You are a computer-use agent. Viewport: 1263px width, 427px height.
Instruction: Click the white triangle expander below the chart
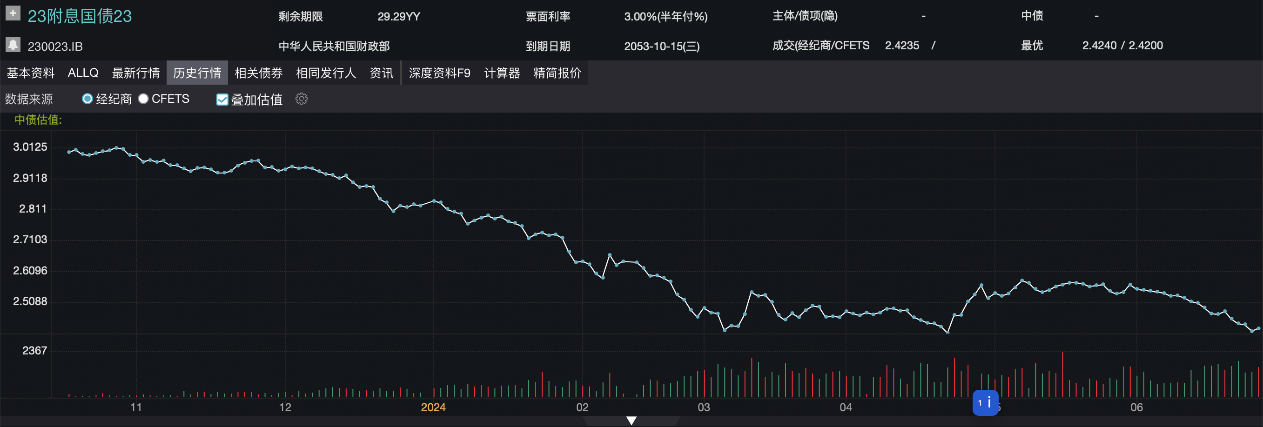click(x=631, y=420)
